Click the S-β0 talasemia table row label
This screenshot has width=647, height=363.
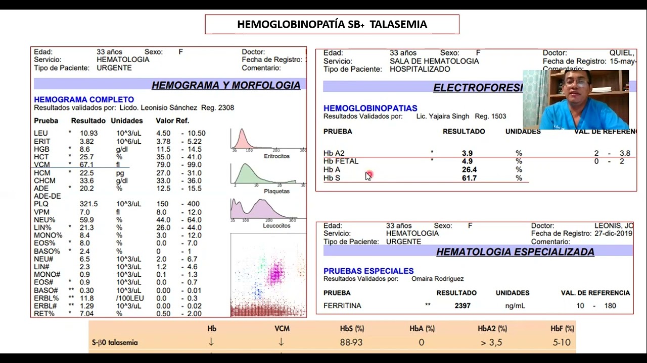point(115,342)
